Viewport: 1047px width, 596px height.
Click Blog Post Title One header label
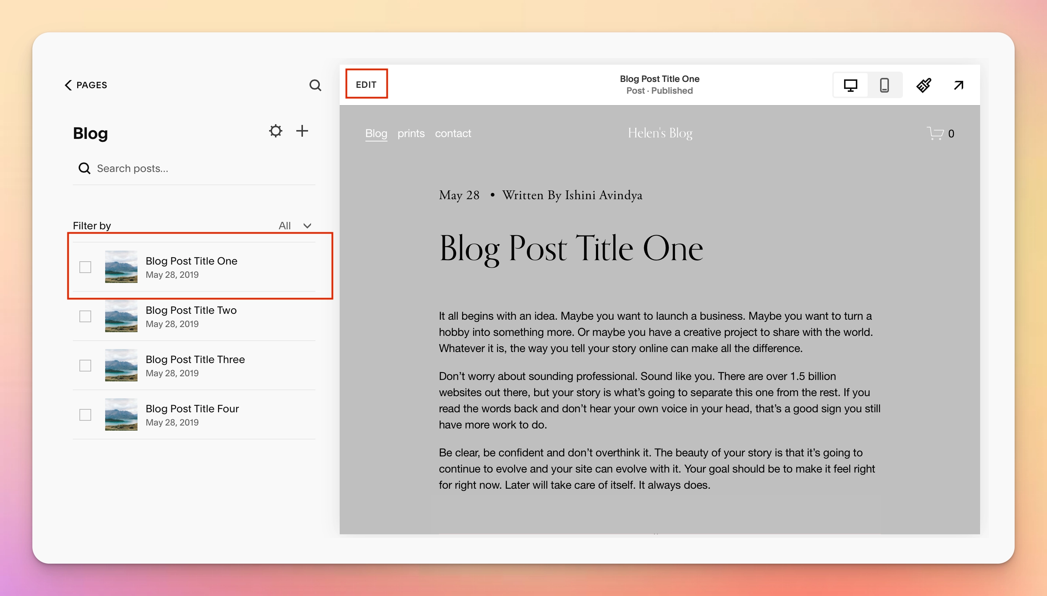tap(659, 79)
